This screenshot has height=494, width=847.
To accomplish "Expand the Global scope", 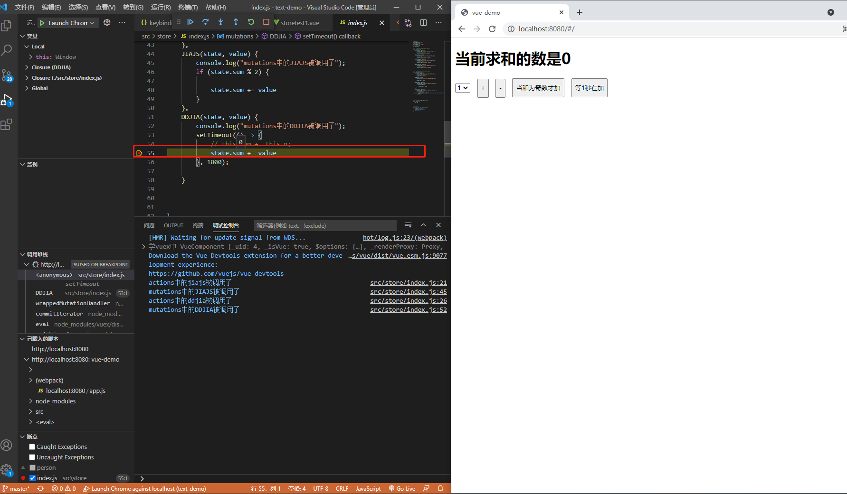I will pos(27,88).
